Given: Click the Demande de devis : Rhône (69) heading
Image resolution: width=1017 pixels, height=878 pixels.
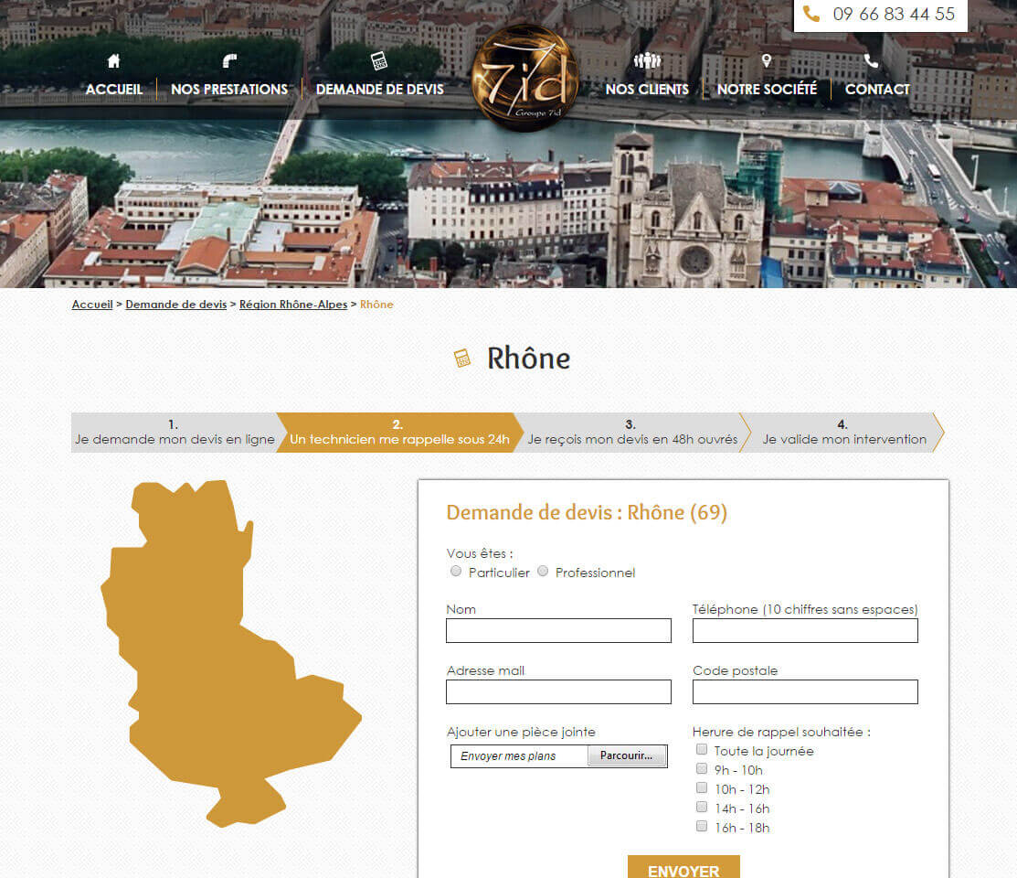Looking at the screenshot, I should coord(587,512).
